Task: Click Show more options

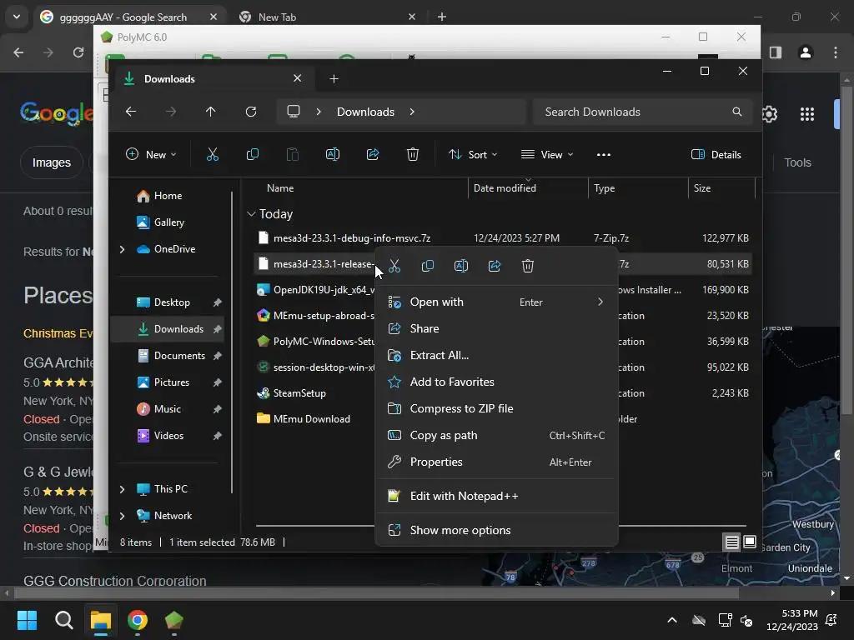Action: (496, 530)
